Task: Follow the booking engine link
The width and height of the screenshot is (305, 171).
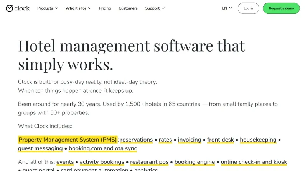Action: point(195,162)
